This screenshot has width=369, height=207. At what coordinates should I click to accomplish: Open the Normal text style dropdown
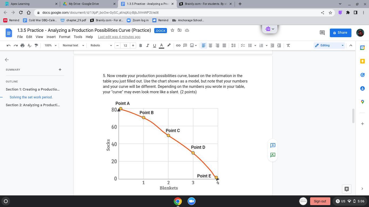73,46
